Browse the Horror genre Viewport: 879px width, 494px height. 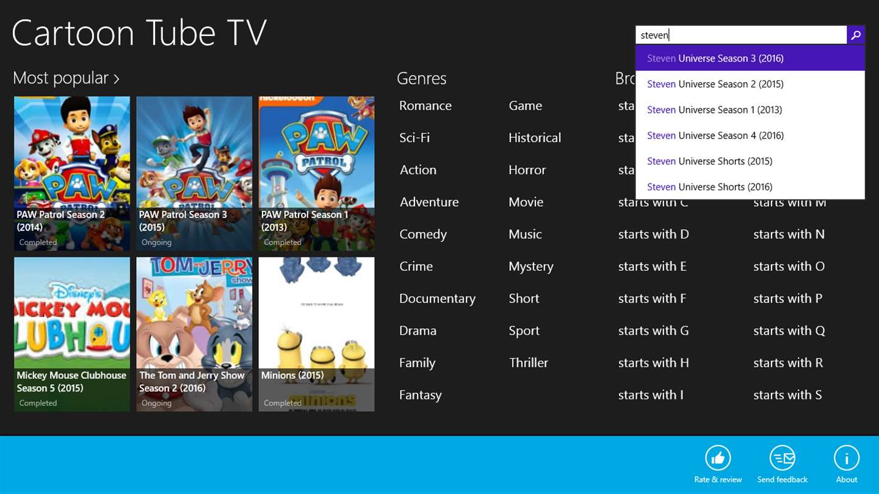pos(527,170)
